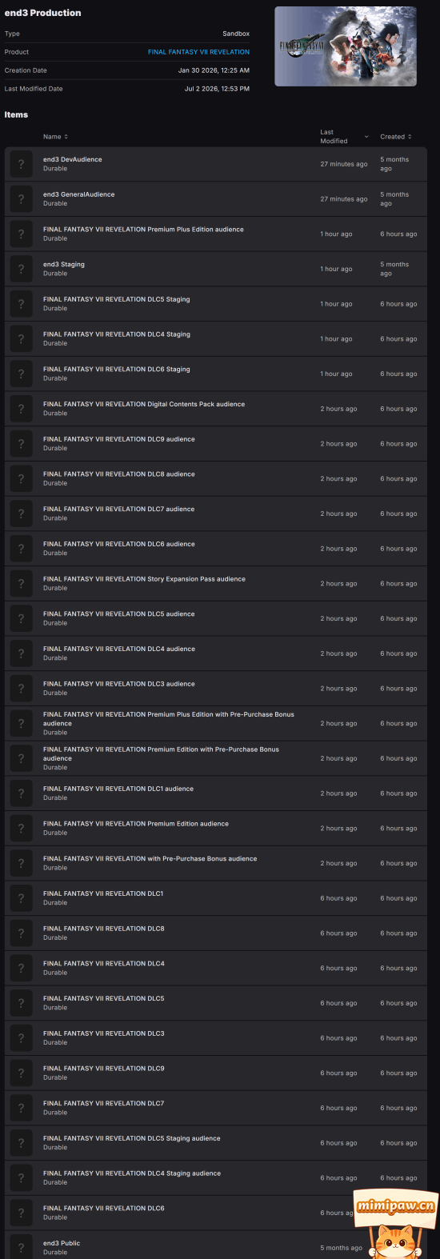440x1259 pixels.
Task: Open the Premium Plus Edition audience item
Action: pos(216,234)
